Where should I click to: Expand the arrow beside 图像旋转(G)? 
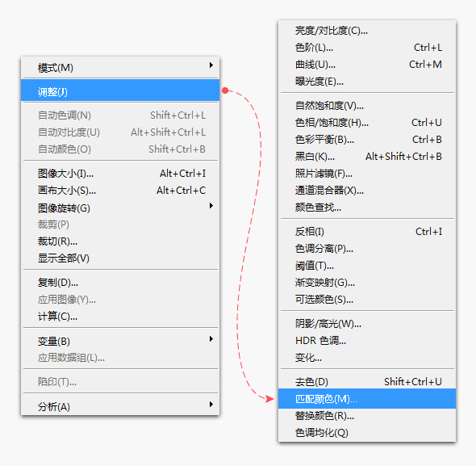tap(211, 206)
